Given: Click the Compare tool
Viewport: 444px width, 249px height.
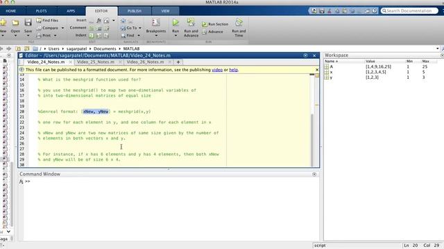Looking at the screenshot, I should point(47,28).
